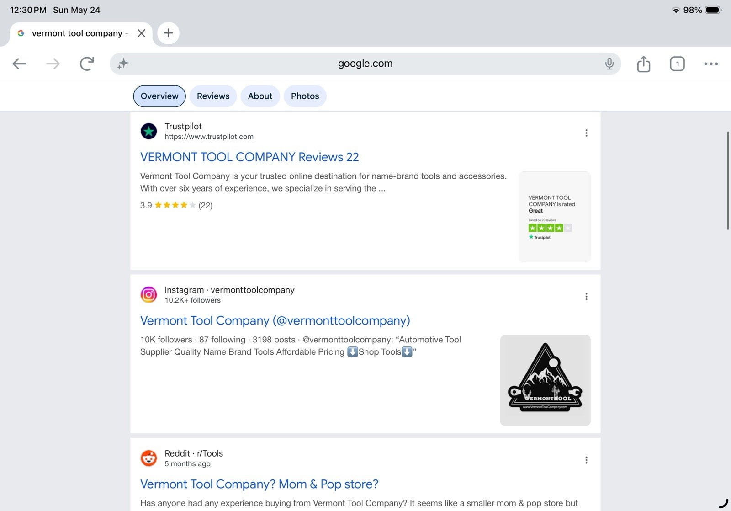This screenshot has width=731, height=511.
Task: Tap the sparkle icon in address bar
Action: (122, 64)
